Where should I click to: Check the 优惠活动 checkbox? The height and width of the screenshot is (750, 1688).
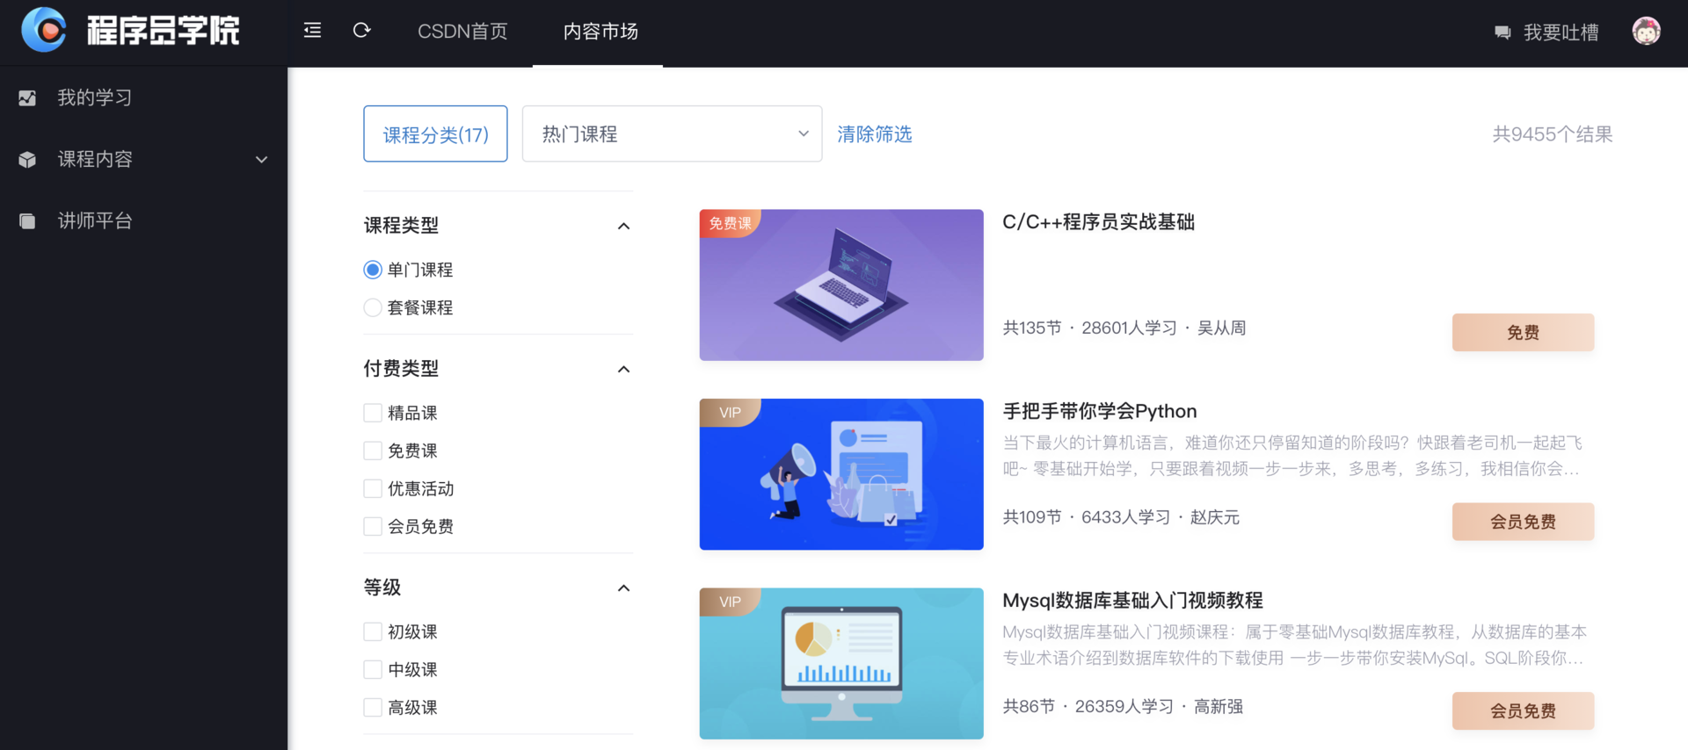(373, 488)
